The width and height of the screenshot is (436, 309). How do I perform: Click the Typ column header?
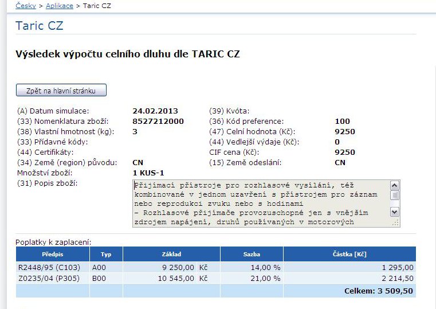[106, 254]
